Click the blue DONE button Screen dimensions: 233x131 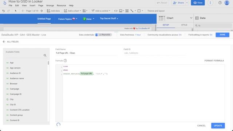pos(222,35)
